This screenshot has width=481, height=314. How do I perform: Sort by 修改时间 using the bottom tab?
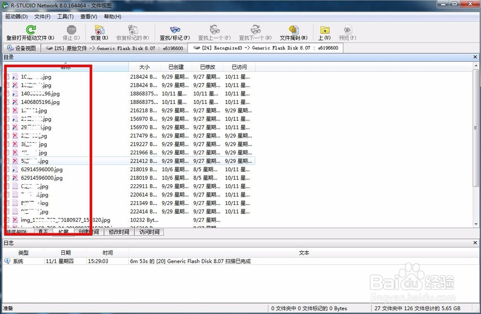(x=119, y=232)
